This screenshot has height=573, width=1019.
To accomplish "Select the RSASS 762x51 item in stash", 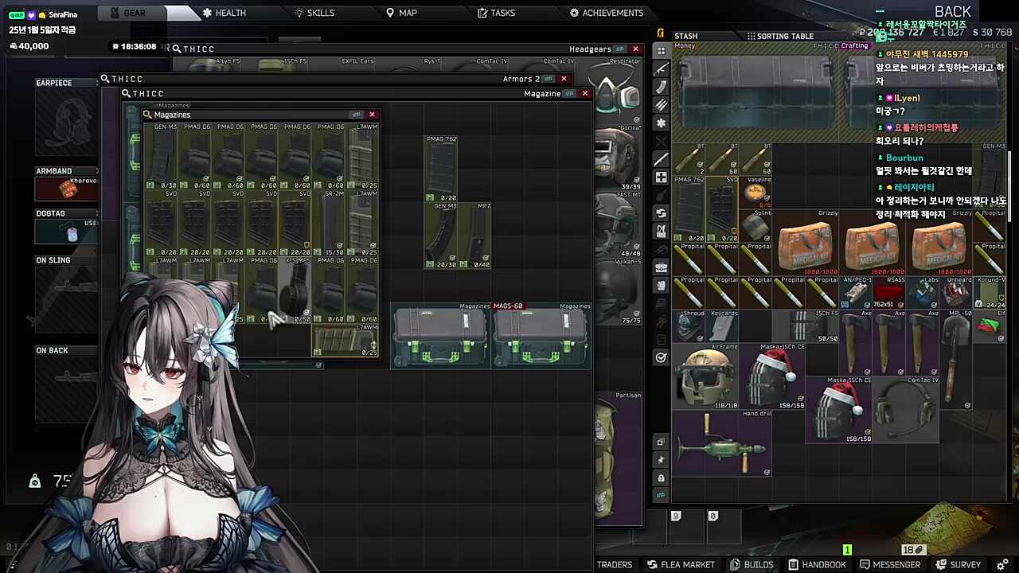I will 888,293.
